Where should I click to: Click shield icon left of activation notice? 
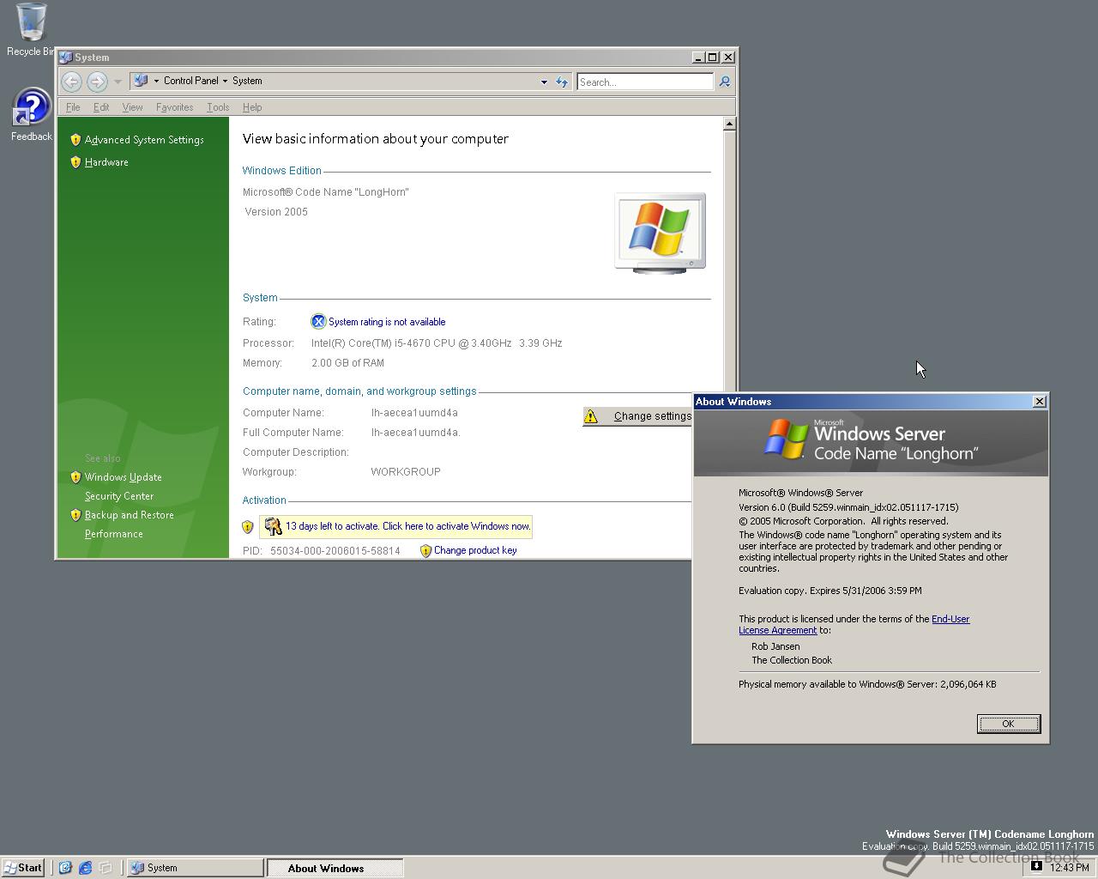(248, 527)
